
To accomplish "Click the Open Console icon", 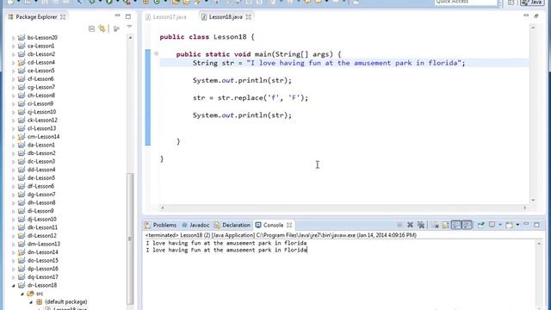I will [509, 225].
